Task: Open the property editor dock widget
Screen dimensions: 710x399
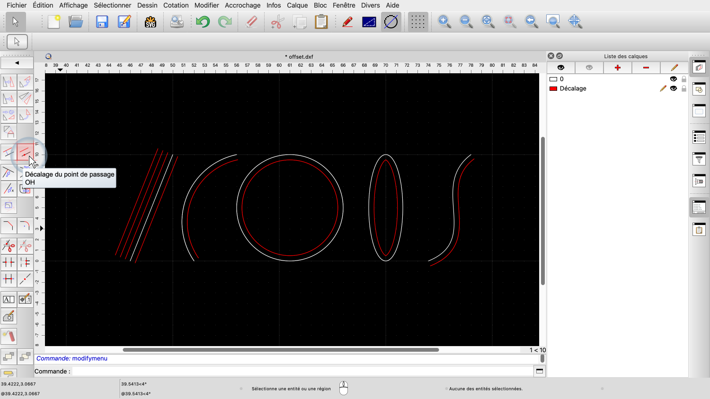Action: [699, 137]
